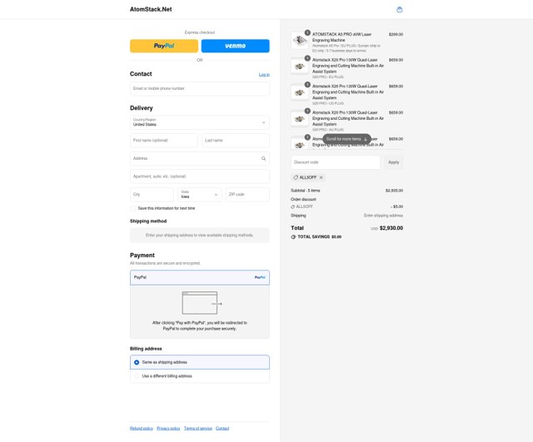Choose Use a different billing address
This screenshot has height=442, width=533.
(200, 376)
